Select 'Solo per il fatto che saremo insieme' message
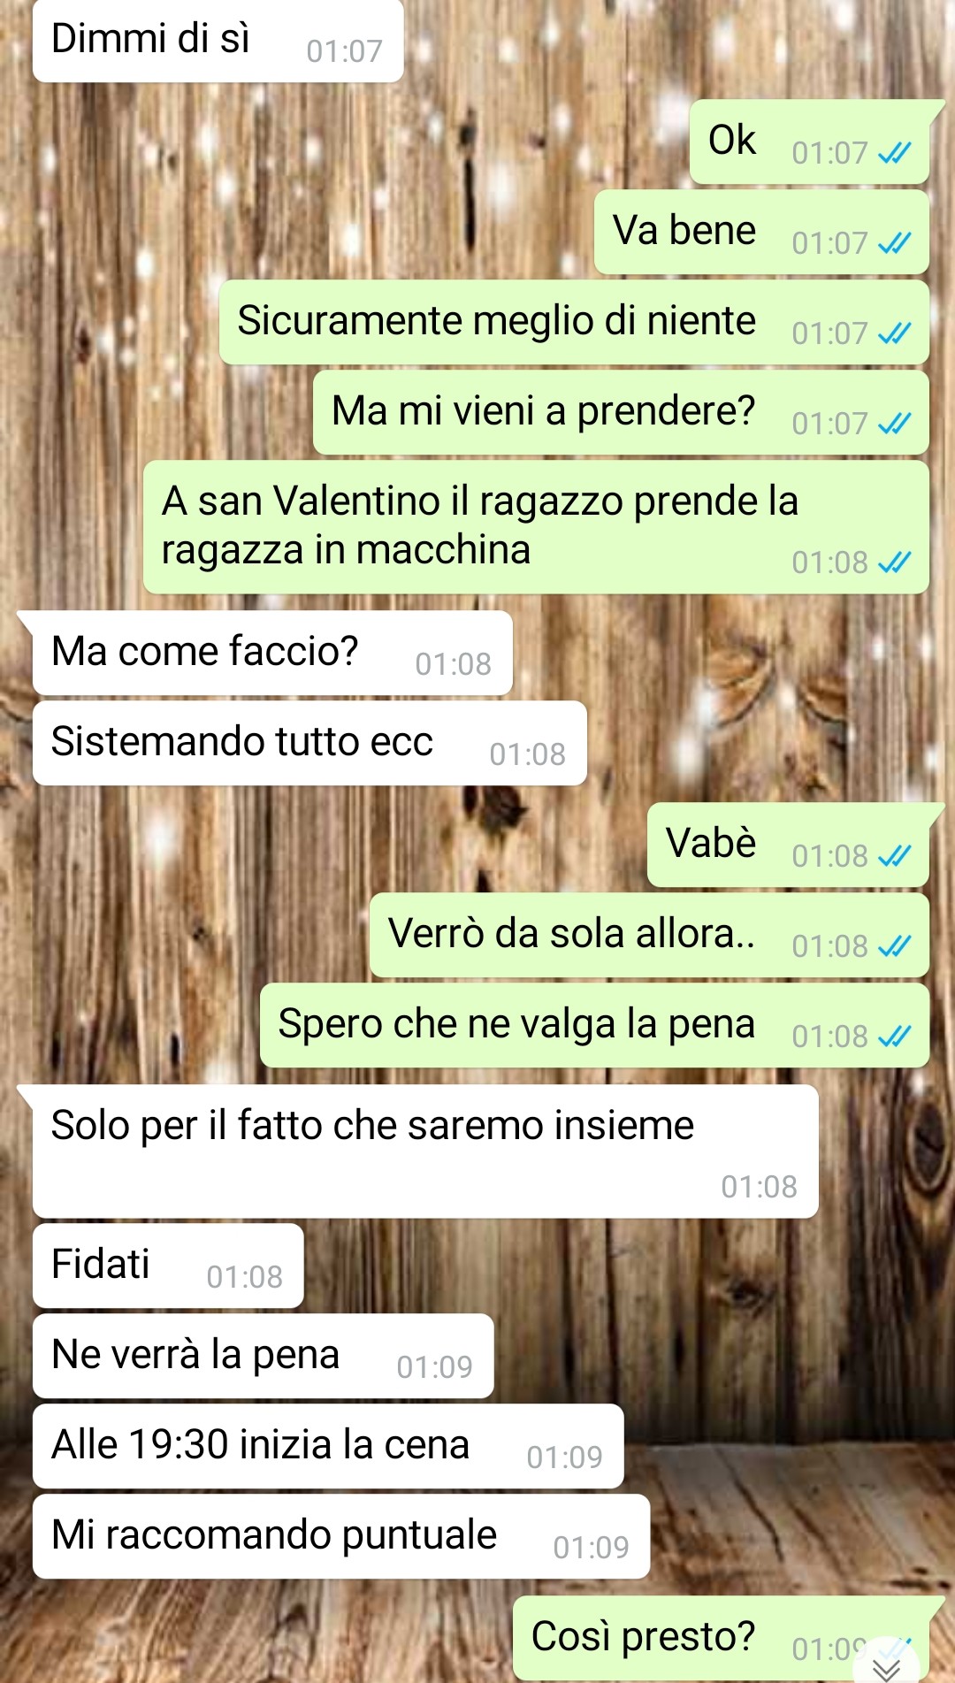Screen dimensions: 955x1683 pyautogui.click(x=425, y=1151)
